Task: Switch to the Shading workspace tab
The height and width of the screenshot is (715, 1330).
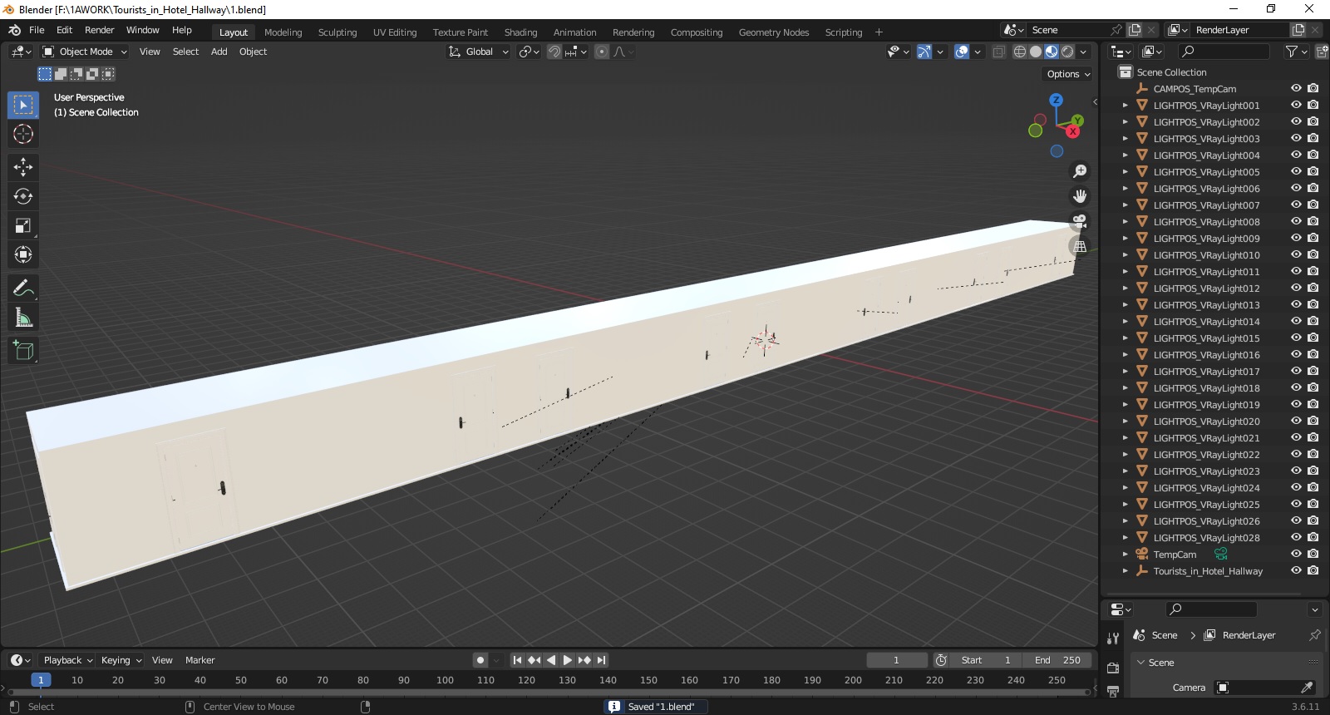Action: 520,32
